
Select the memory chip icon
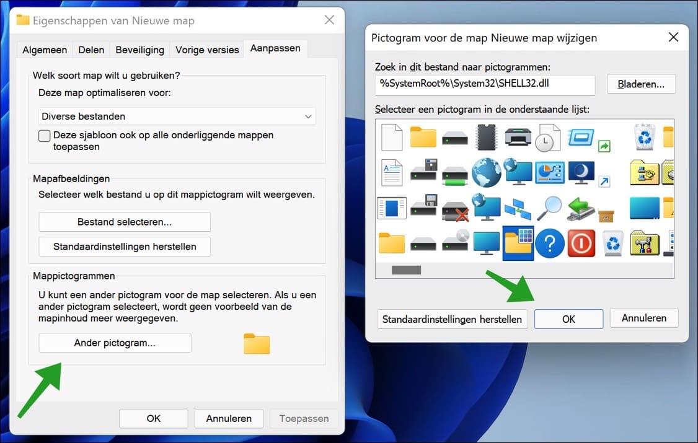point(487,138)
